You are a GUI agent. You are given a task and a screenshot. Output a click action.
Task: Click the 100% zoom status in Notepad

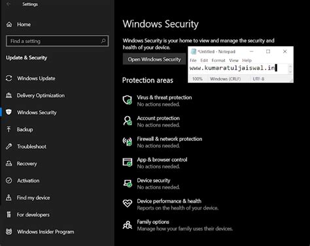[198, 79]
